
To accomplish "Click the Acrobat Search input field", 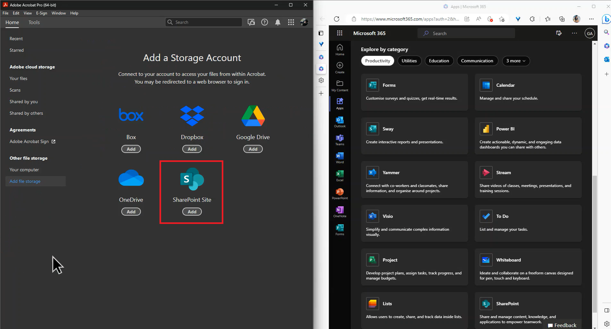I will (207, 22).
